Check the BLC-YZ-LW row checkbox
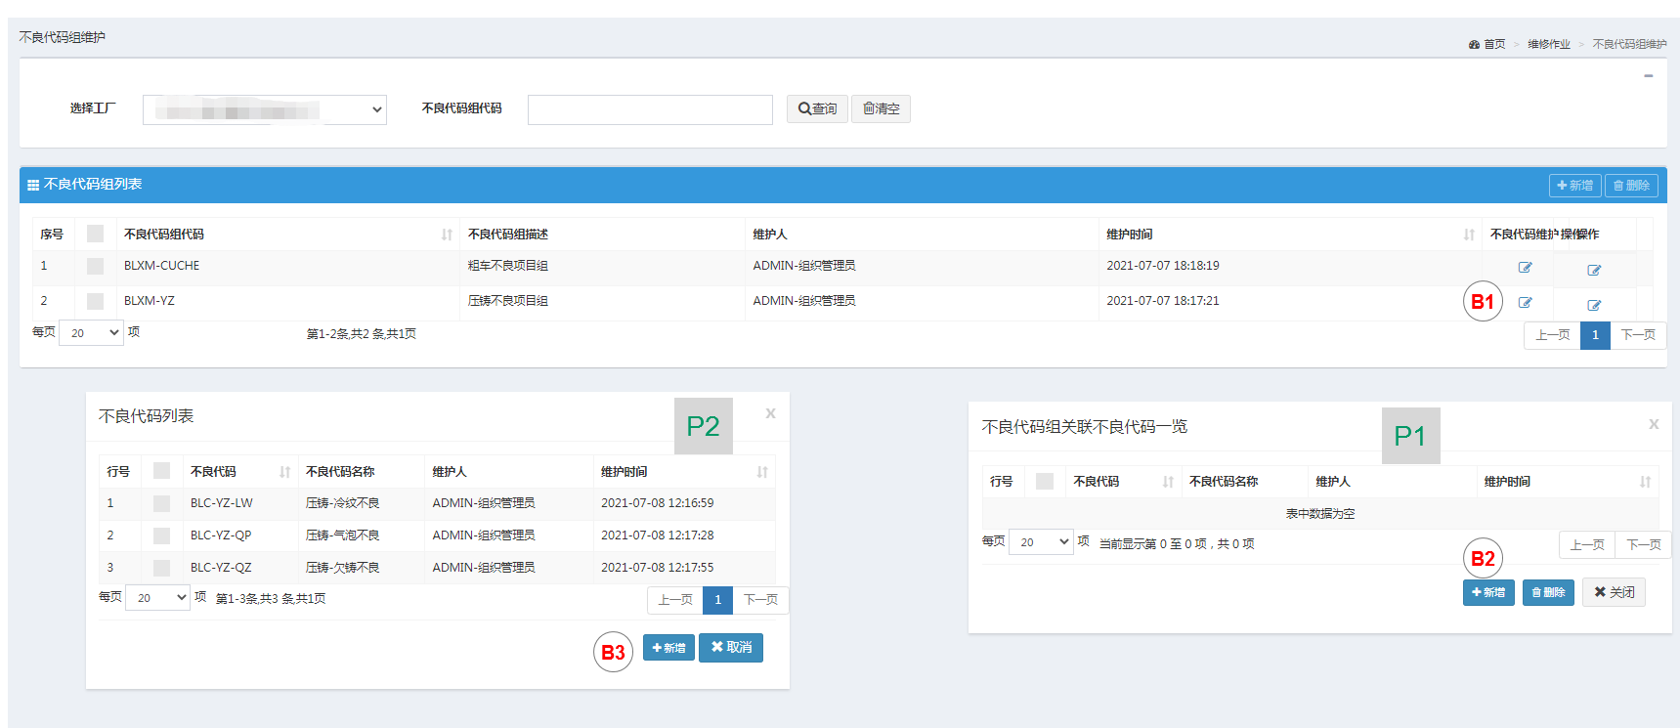This screenshot has width=1680, height=728. [162, 503]
